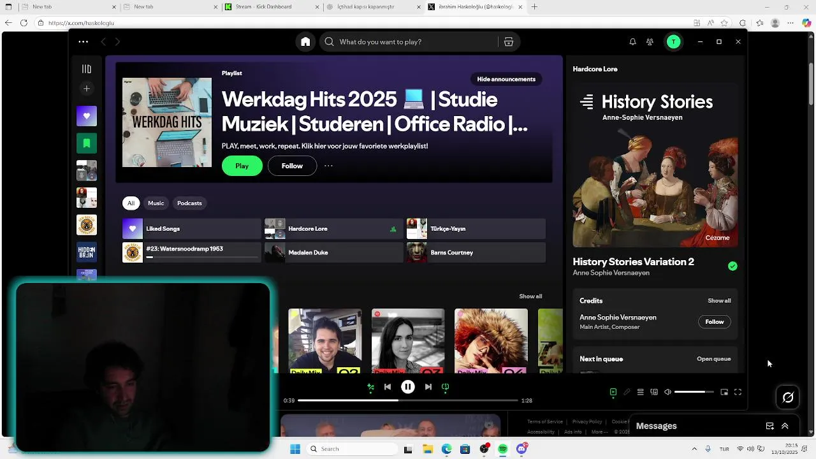Pause the current track
The height and width of the screenshot is (459, 816).
[408, 386]
